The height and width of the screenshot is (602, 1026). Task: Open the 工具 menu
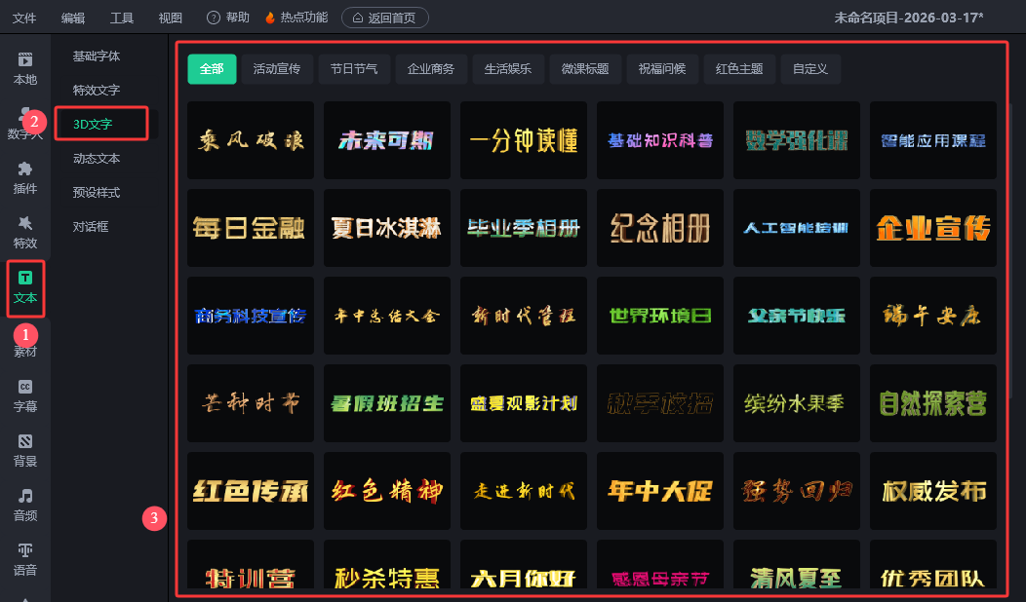[x=122, y=18]
